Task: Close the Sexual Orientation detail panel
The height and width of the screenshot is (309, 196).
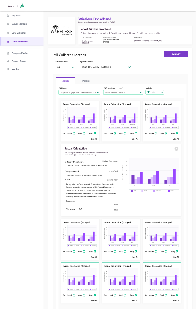Action: tap(176, 149)
